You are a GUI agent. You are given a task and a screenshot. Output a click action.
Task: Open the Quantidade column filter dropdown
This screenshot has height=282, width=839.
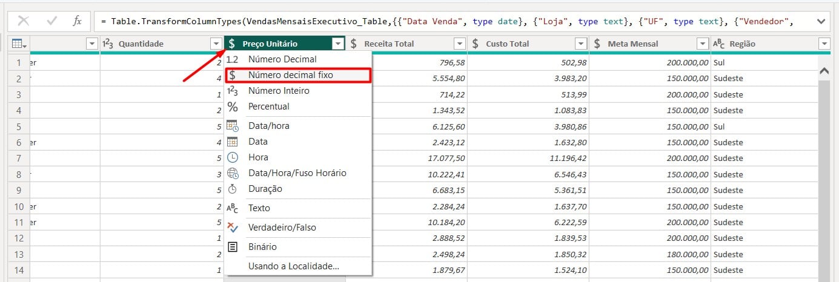(216, 44)
